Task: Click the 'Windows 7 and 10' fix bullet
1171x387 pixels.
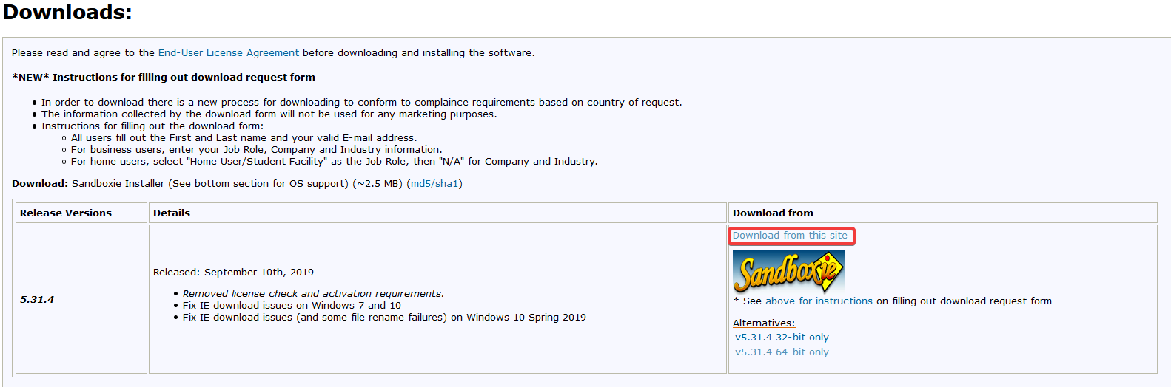Action: 292,306
